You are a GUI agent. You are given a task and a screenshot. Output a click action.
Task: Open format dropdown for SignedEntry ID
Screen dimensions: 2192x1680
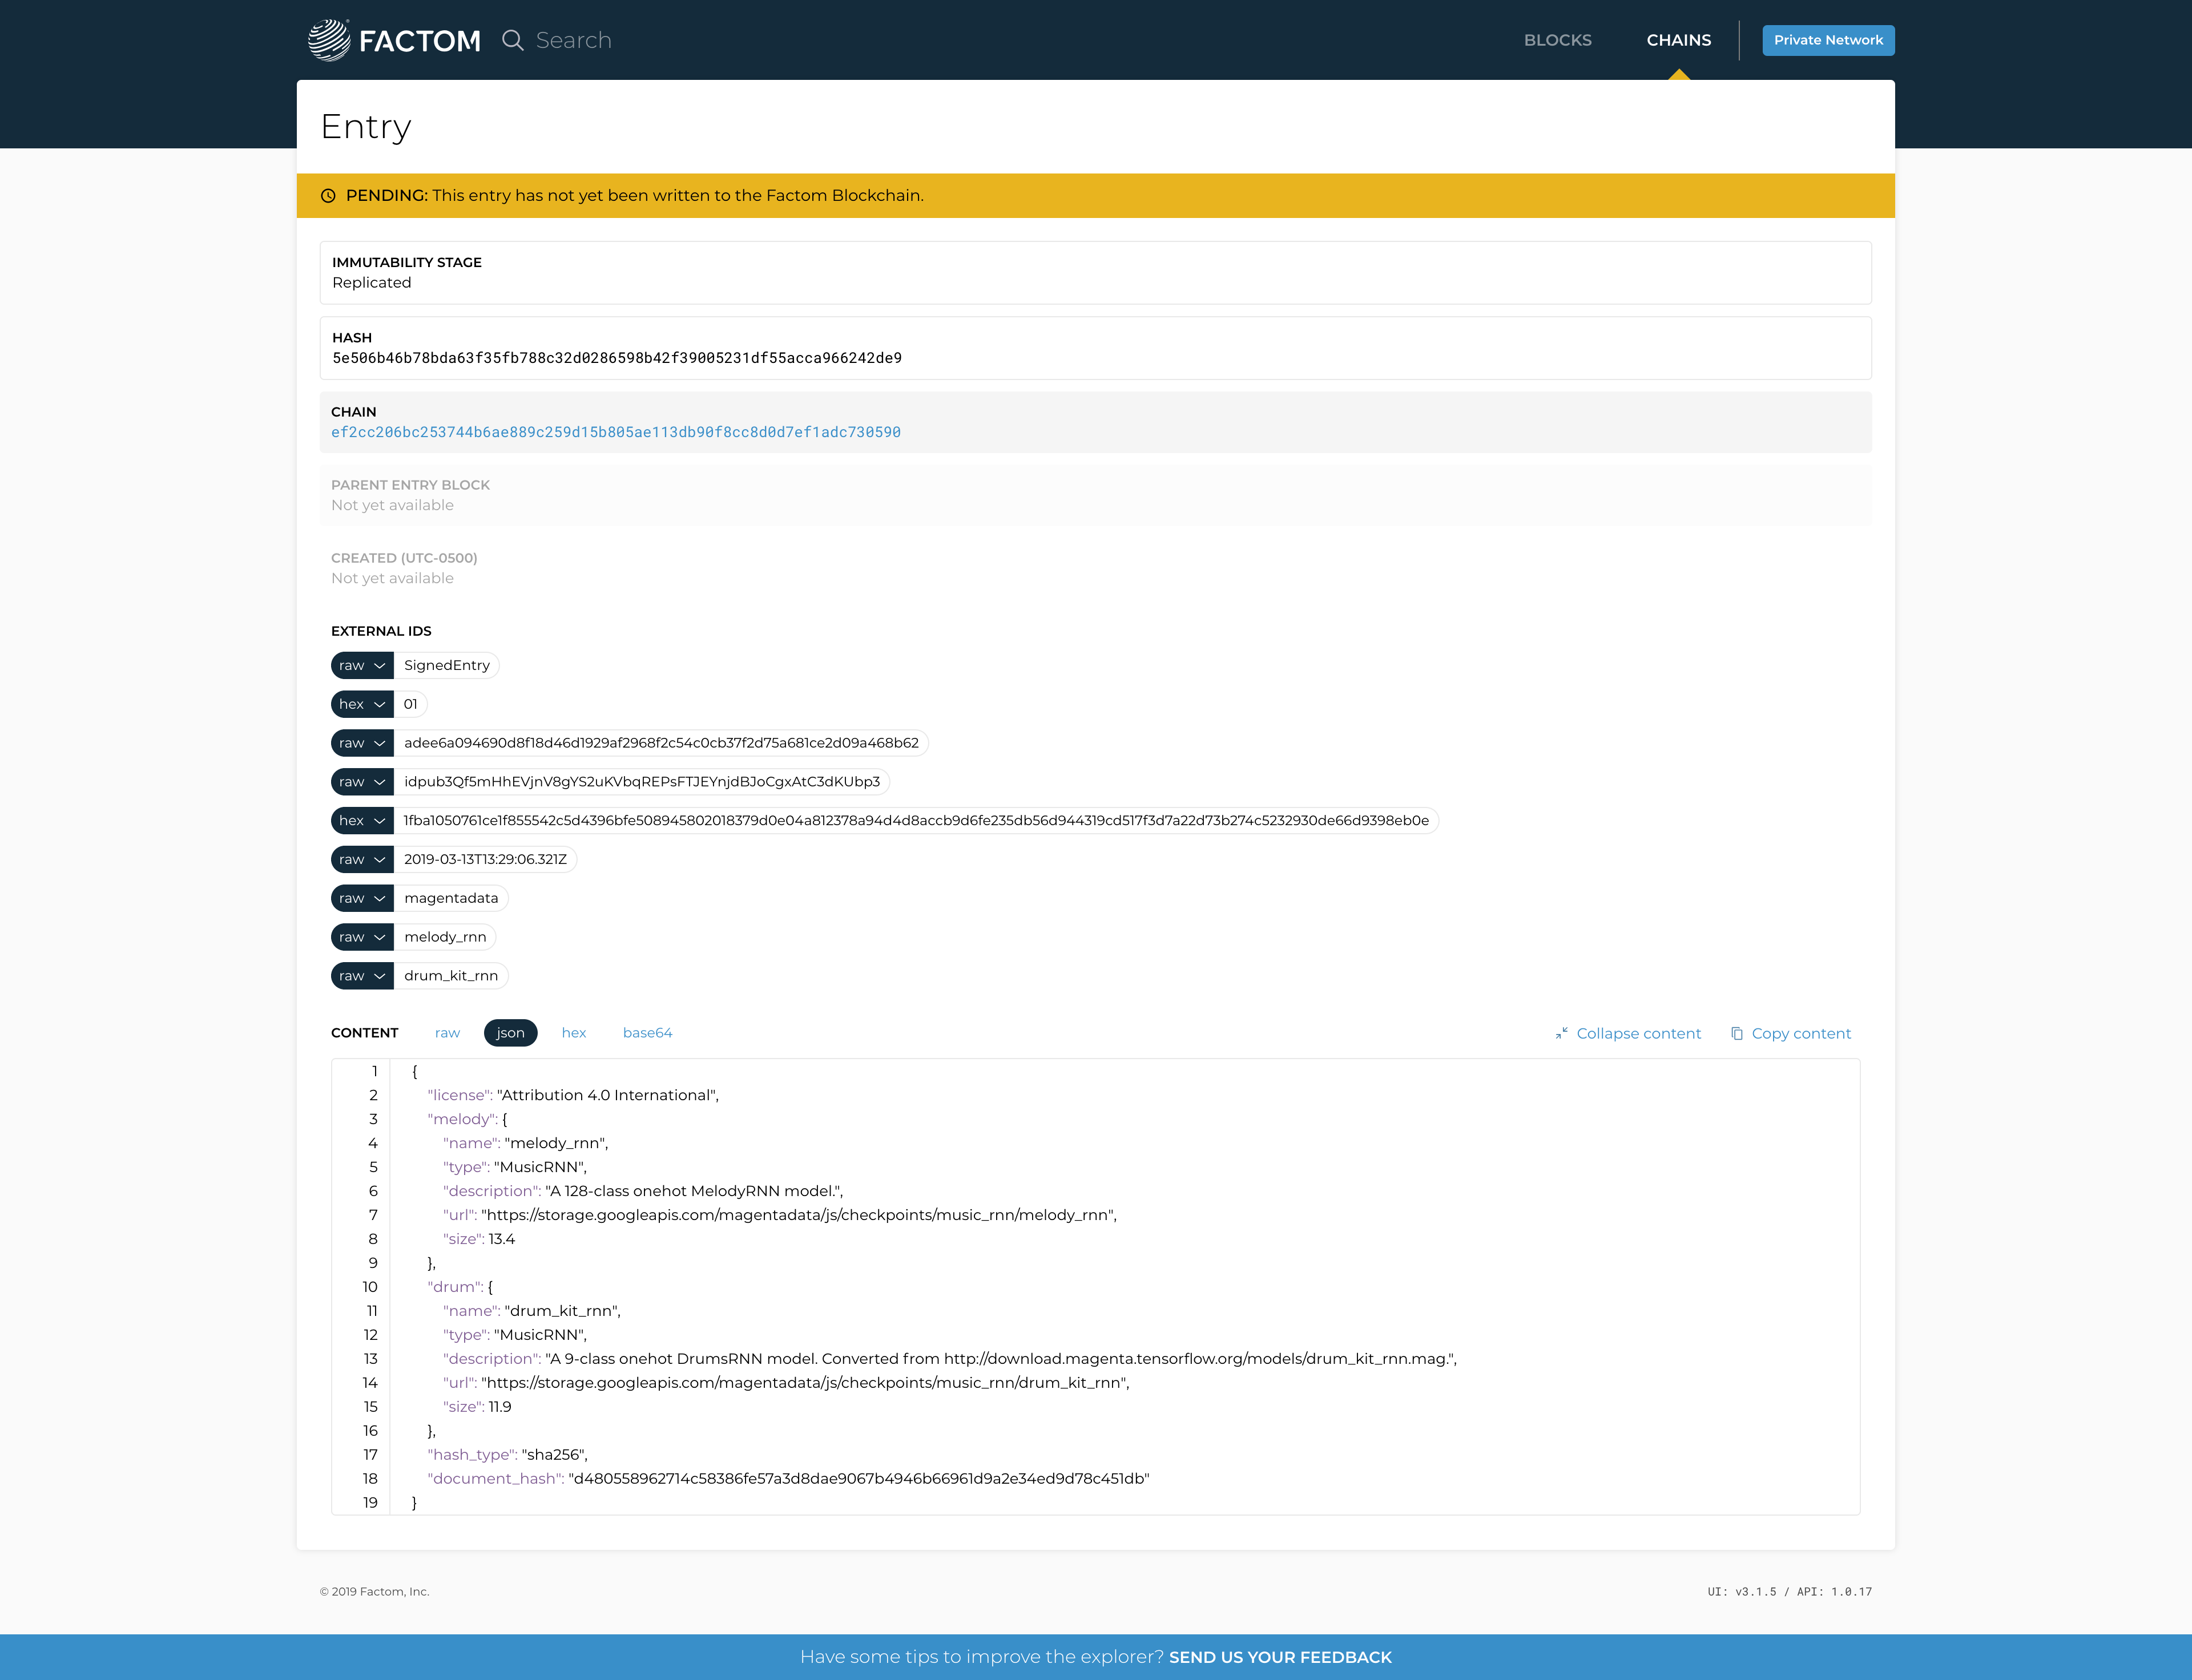(x=362, y=666)
